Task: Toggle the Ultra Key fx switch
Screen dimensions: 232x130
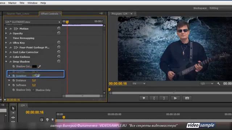Action: click(x=11, y=43)
